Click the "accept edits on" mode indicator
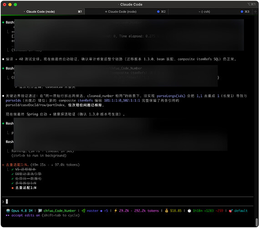 point(25,215)
